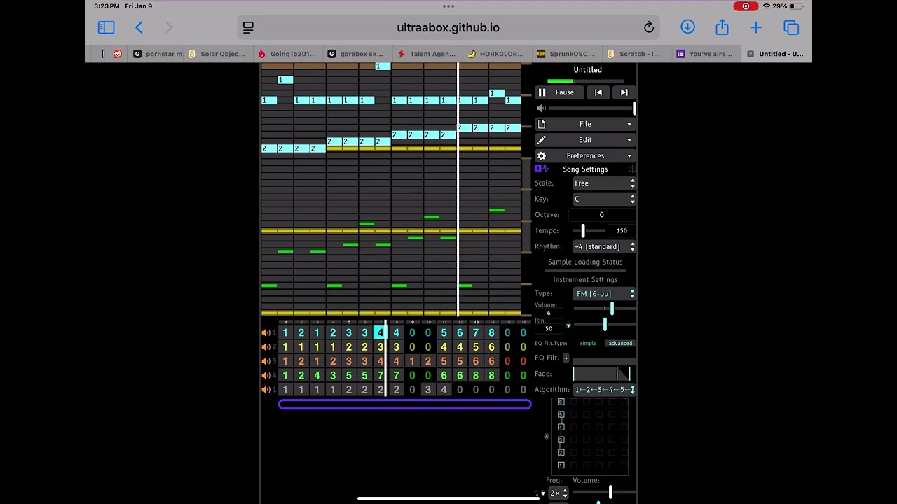Open the instrument Type dropdown FM (6-op)
The image size is (897, 504).
pos(604,294)
